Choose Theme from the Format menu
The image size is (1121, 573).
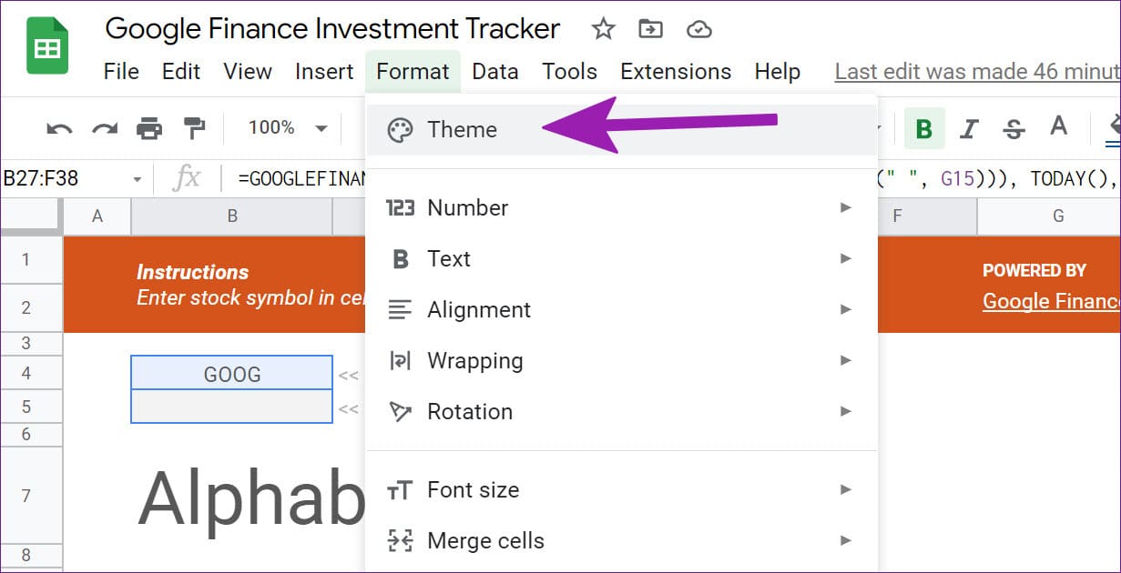[463, 129]
